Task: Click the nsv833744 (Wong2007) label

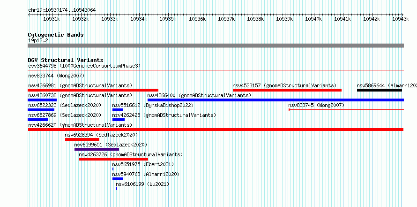Action: click(x=56, y=76)
